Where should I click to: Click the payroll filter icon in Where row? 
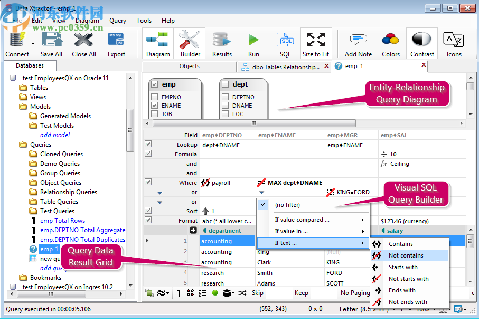pyautogui.click(x=205, y=183)
